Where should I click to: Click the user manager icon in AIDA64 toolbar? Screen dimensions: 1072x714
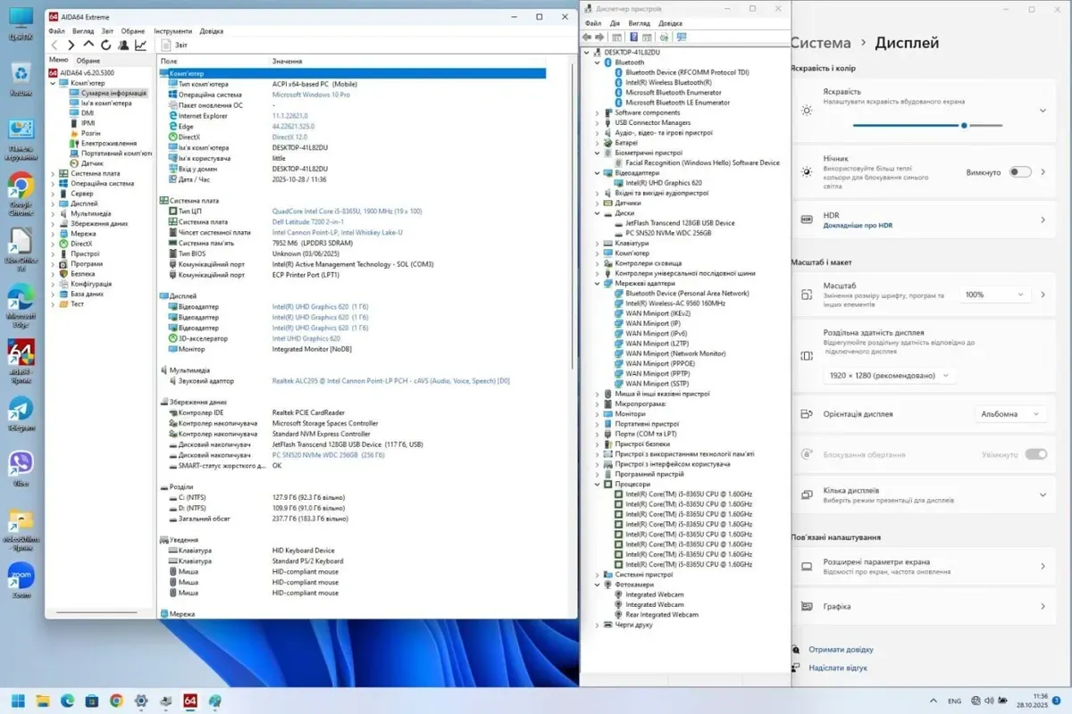(x=123, y=45)
